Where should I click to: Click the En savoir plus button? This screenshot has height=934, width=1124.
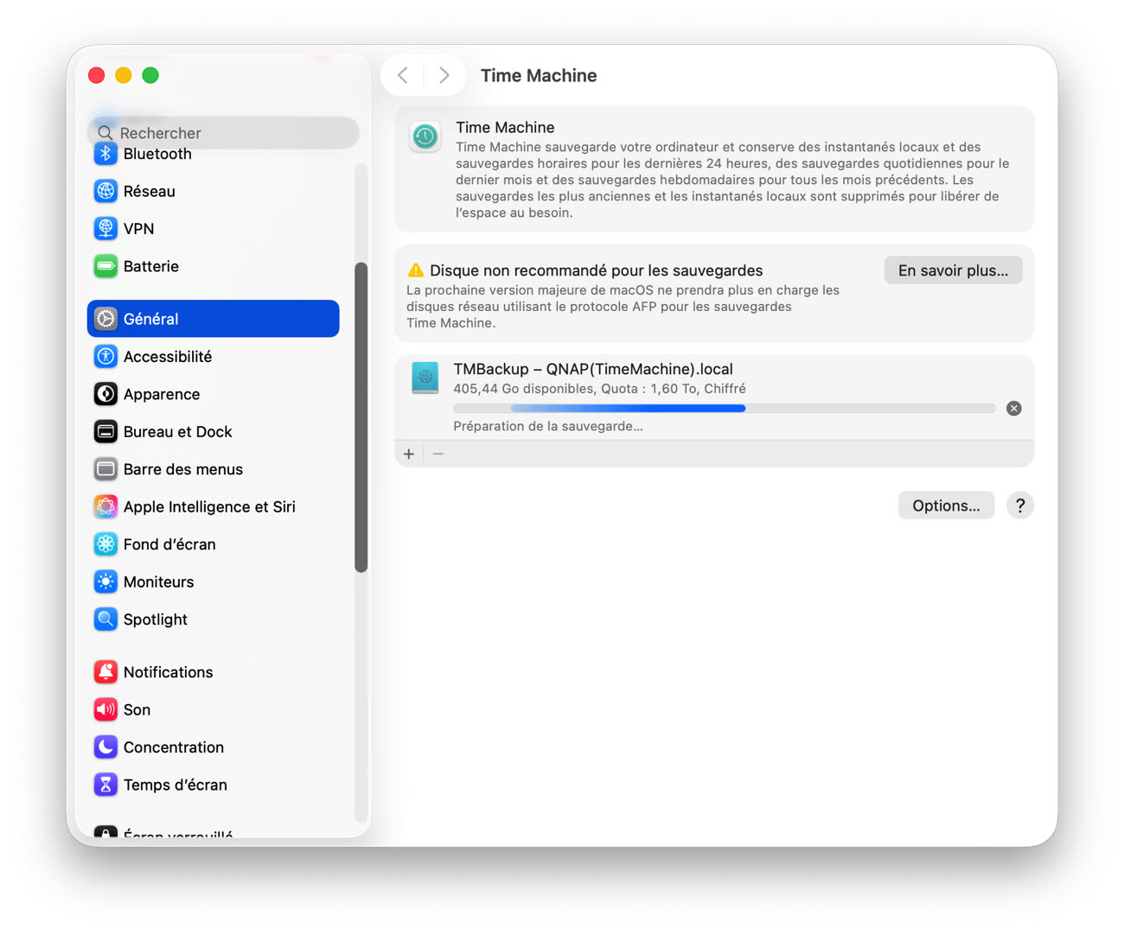pos(953,270)
